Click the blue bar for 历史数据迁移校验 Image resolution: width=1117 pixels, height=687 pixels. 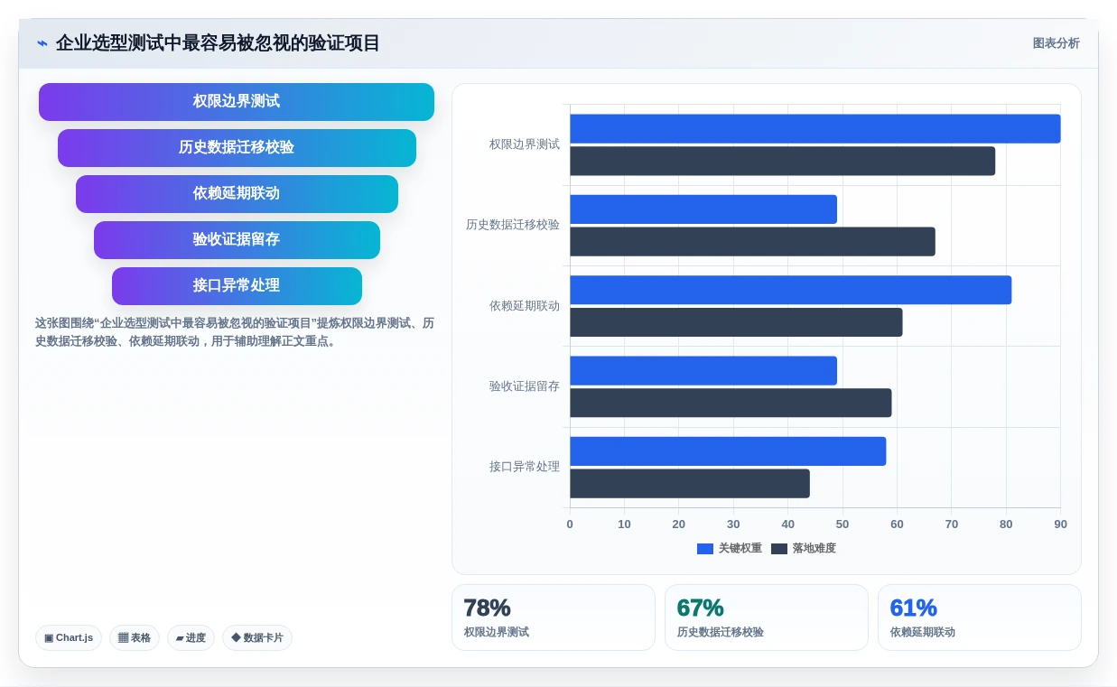pyautogui.click(x=703, y=209)
